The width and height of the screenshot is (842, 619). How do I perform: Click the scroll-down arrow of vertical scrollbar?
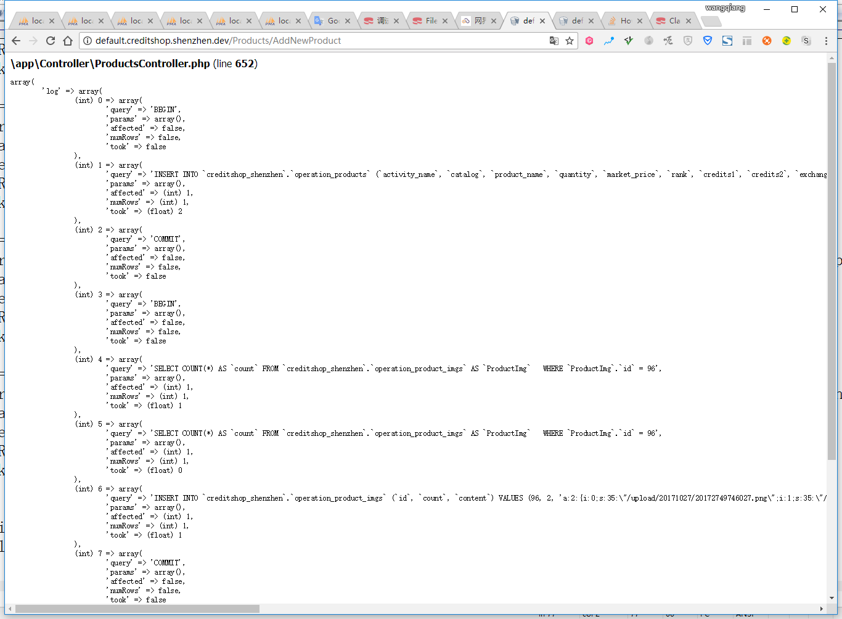click(x=832, y=598)
